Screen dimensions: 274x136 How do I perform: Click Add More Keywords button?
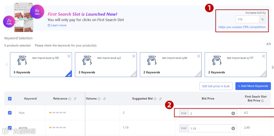253,86
